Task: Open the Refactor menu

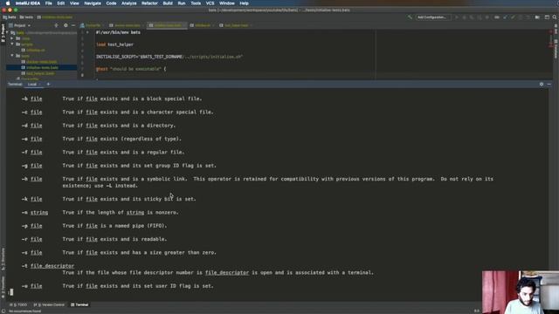Action: tap(149, 3)
